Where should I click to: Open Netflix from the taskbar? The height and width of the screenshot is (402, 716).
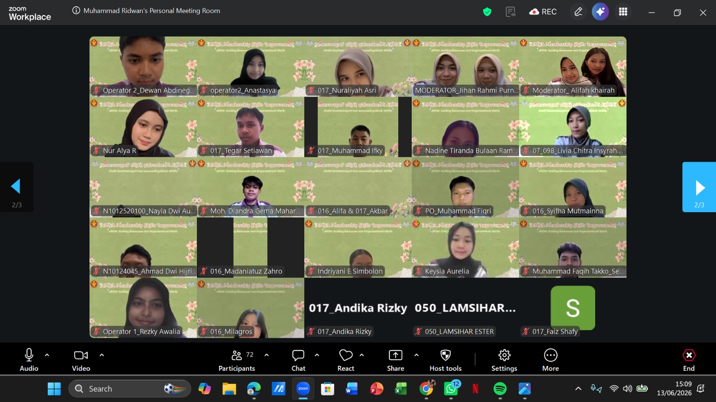[x=475, y=389]
